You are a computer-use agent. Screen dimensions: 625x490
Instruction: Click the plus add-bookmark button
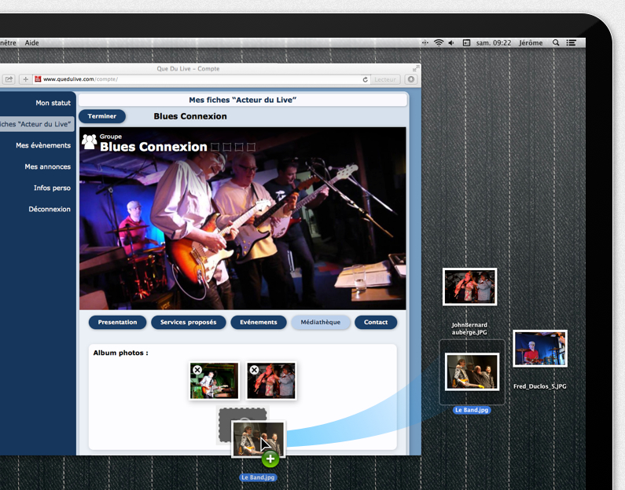pos(25,79)
